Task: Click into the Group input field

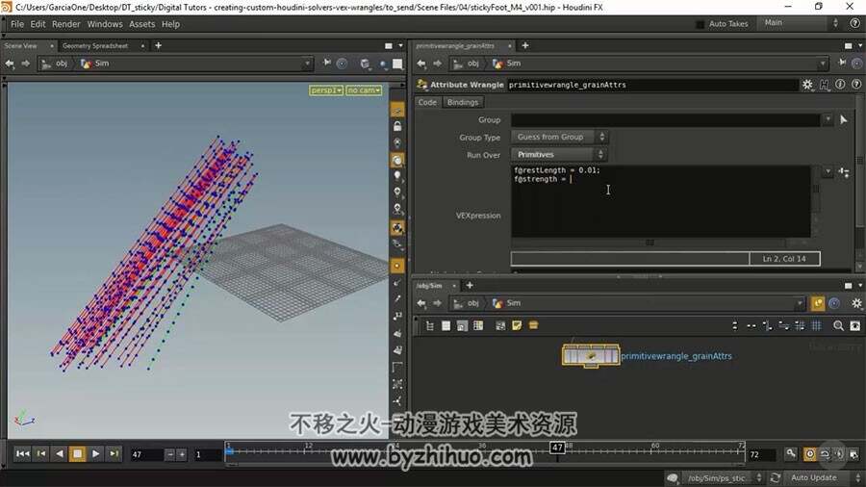Action: tap(666, 119)
